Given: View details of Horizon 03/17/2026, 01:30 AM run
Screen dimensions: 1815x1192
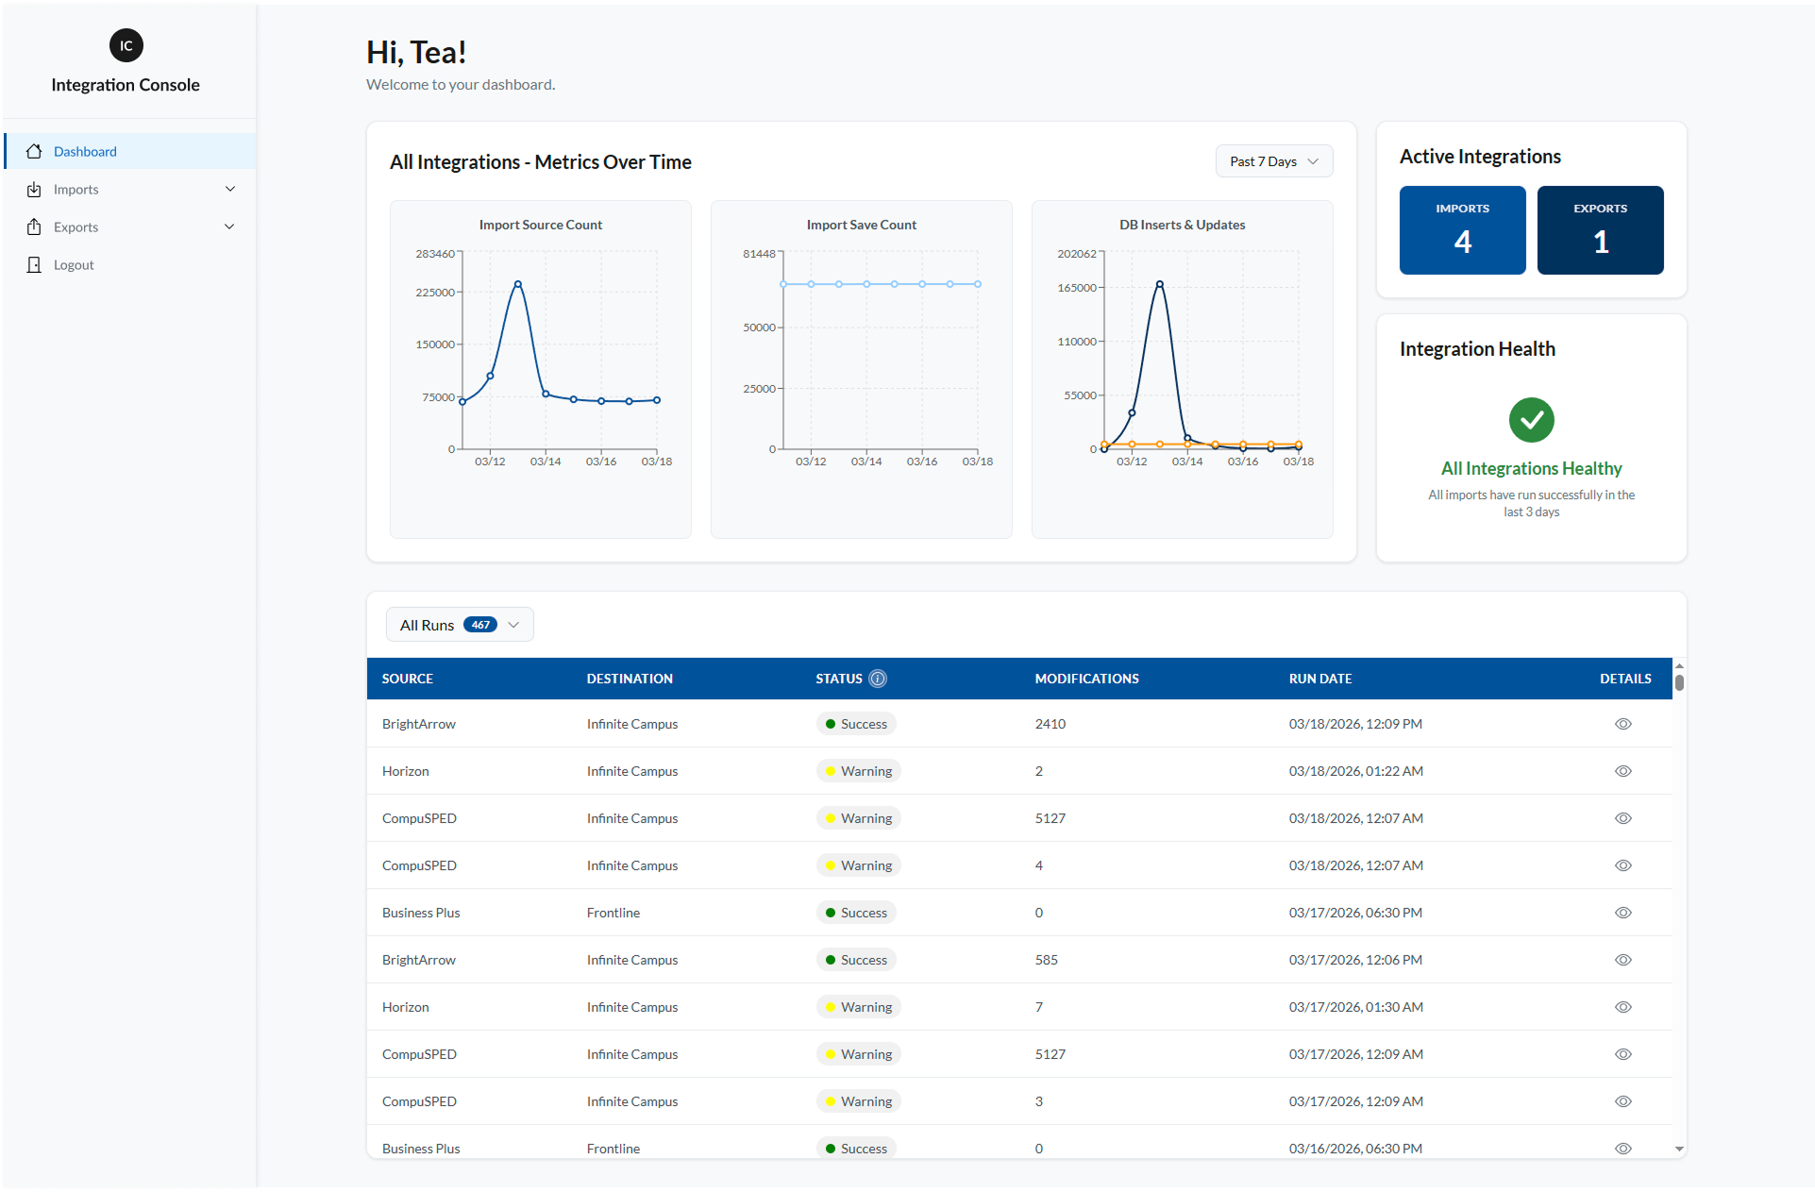Looking at the screenshot, I should pyautogui.click(x=1622, y=1007).
